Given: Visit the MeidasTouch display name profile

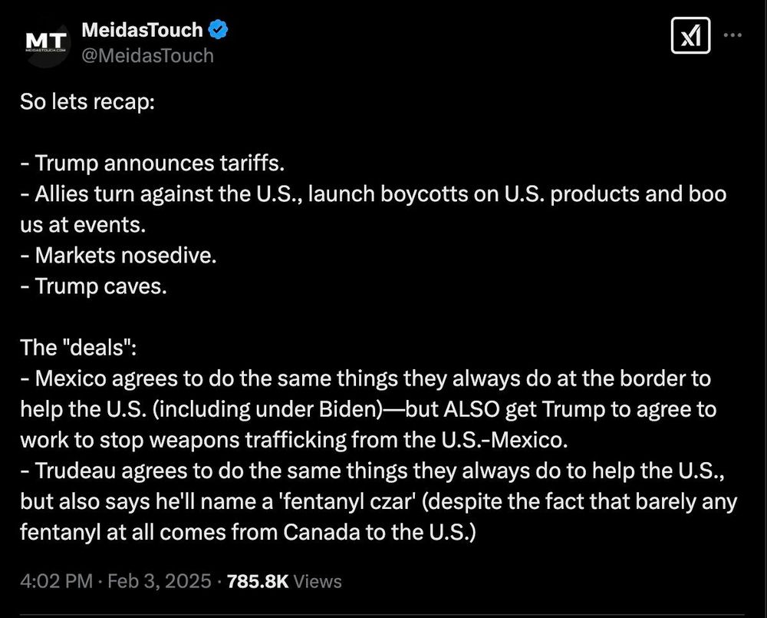Looking at the screenshot, I should pyautogui.click(x=142, y=30).
